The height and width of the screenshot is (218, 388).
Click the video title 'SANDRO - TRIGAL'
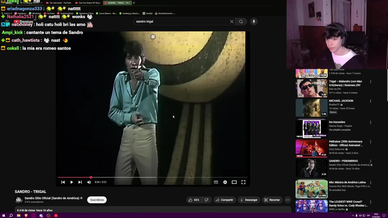pyautogui.click(x=30, y=192)
